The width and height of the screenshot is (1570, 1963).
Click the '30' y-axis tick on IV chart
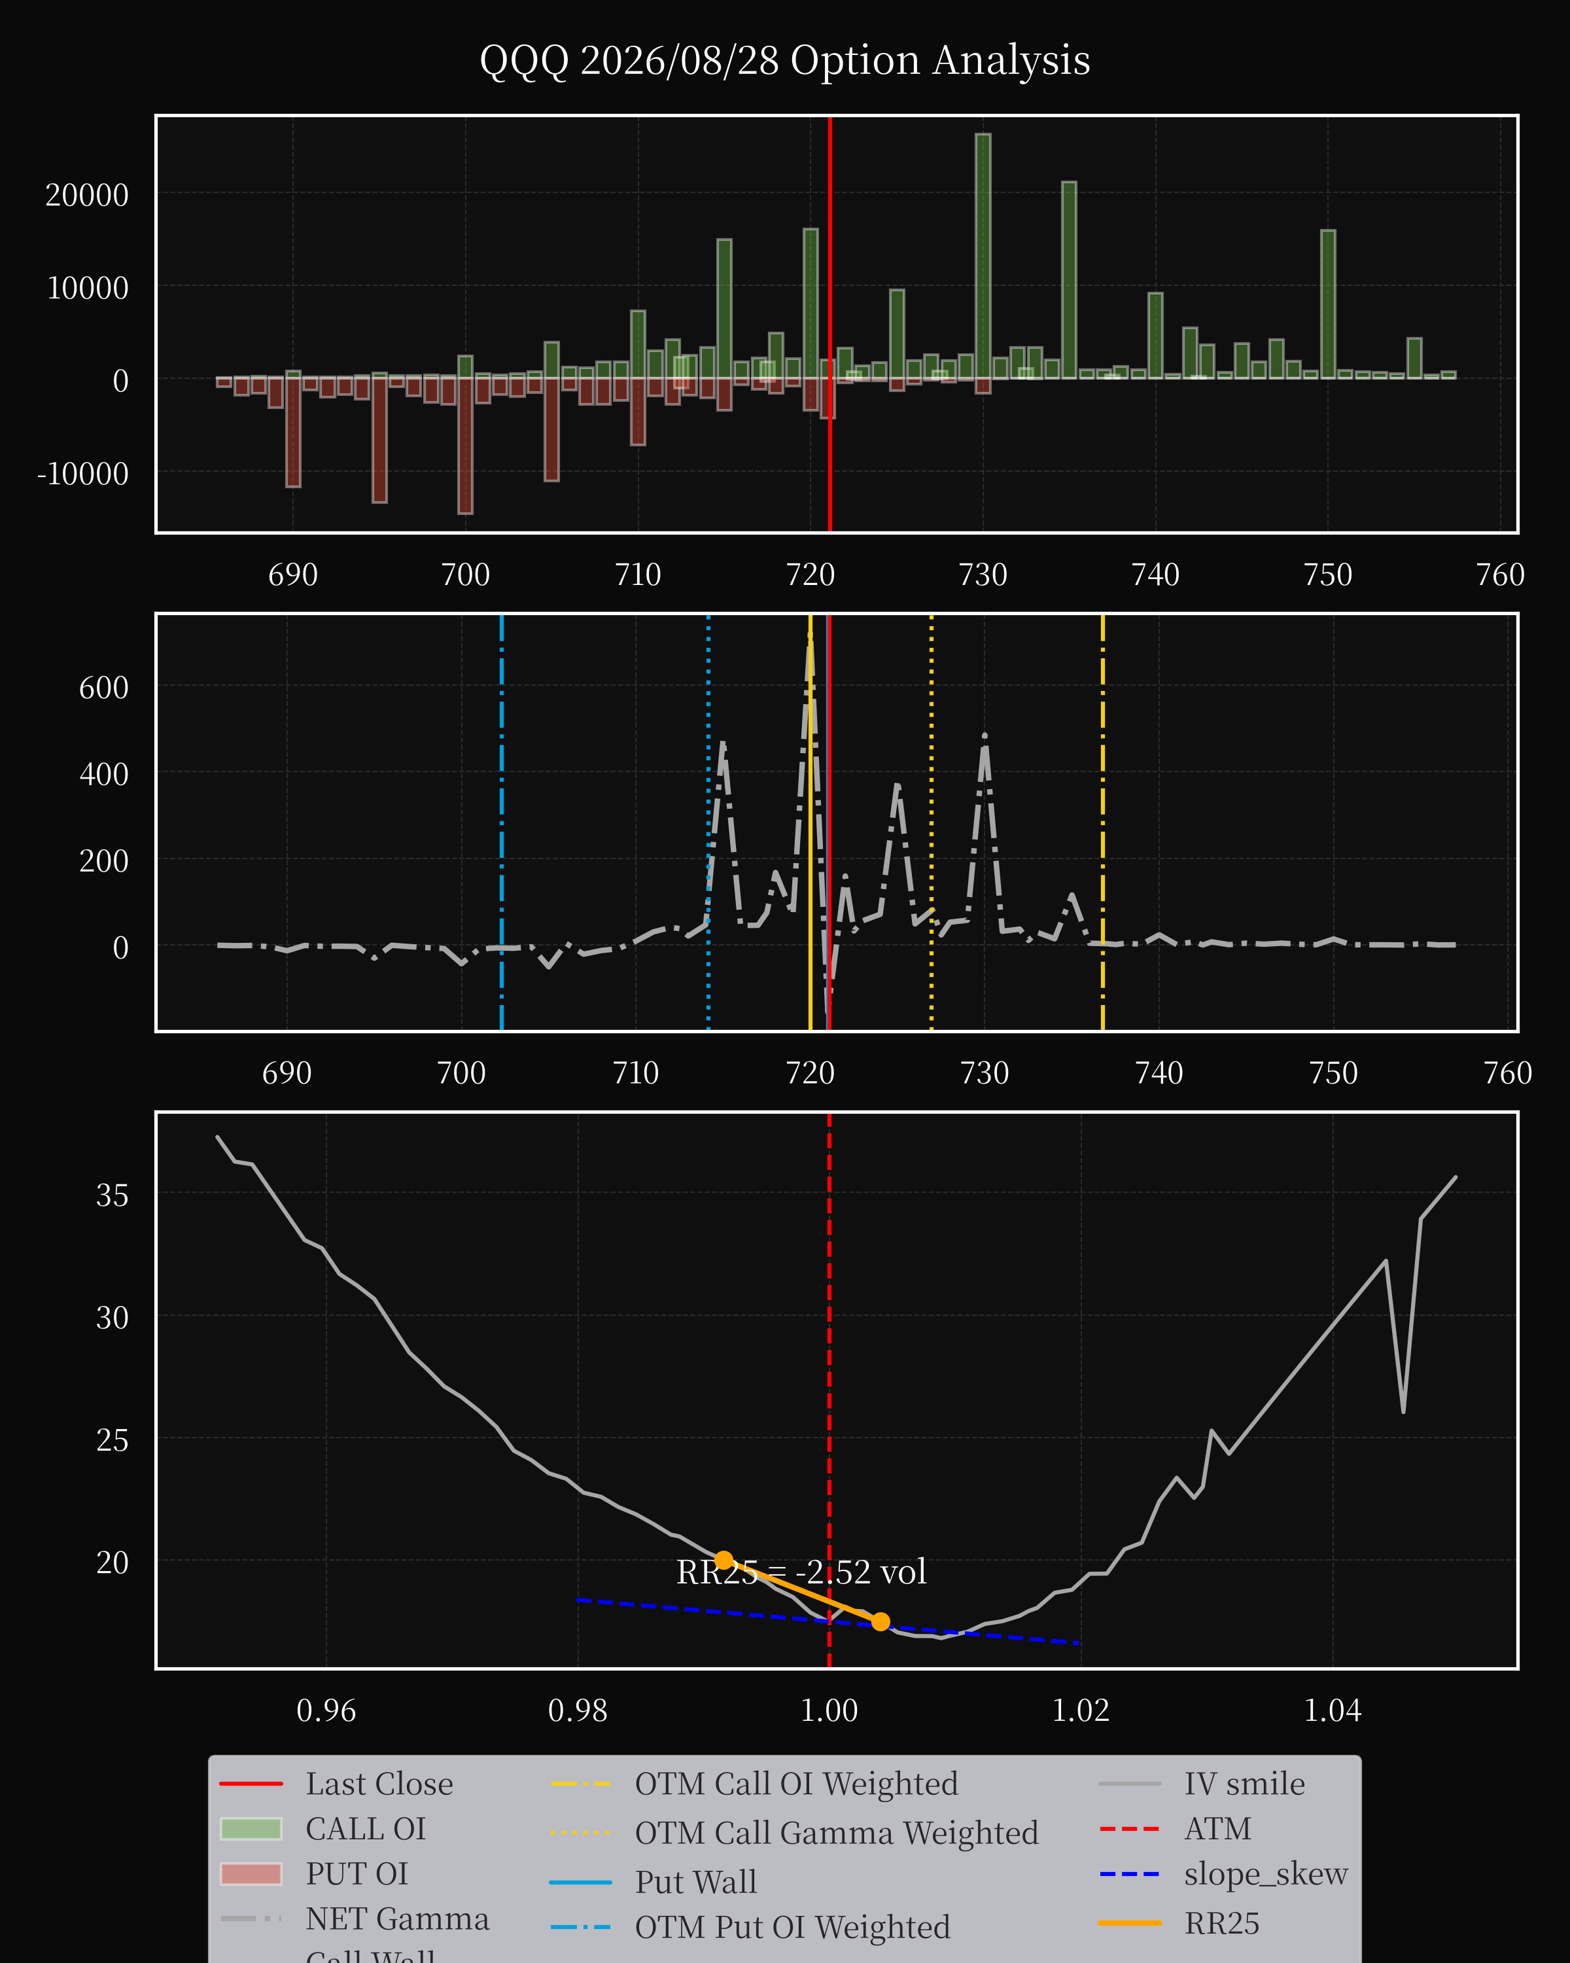(x=112, y=1317)
